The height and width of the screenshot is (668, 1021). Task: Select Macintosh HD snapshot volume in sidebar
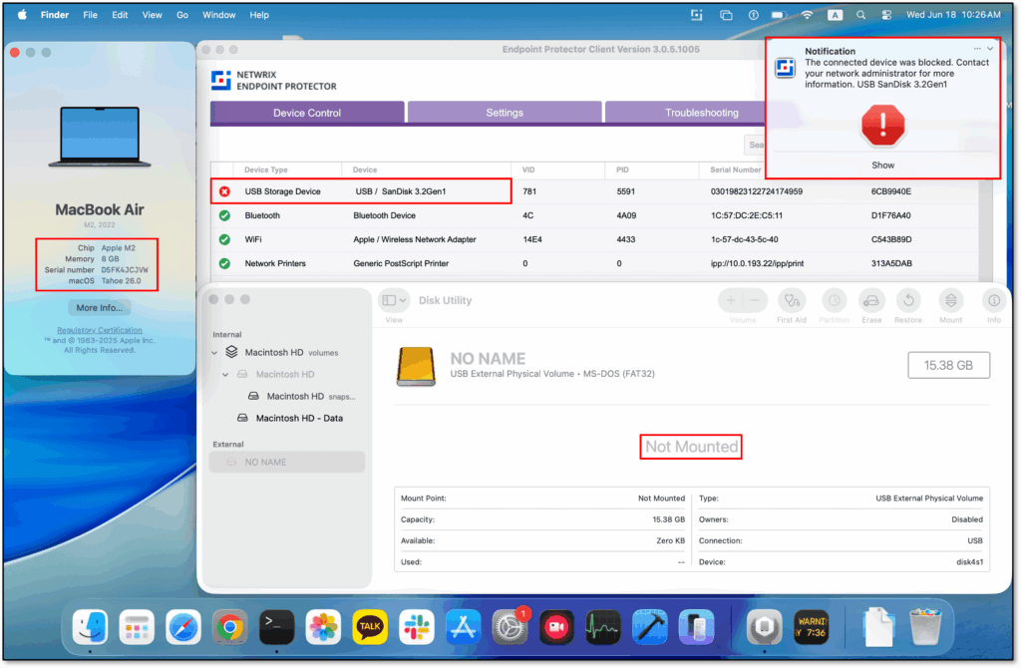301,397
